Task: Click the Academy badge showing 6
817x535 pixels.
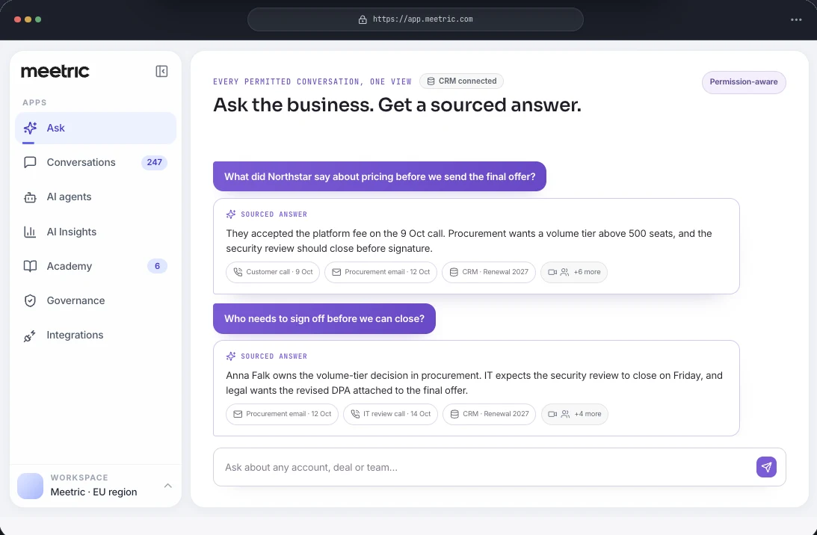Action: [x=158, y=266]
